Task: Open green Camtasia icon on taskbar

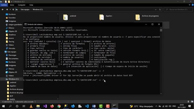Action: [101, 106]
